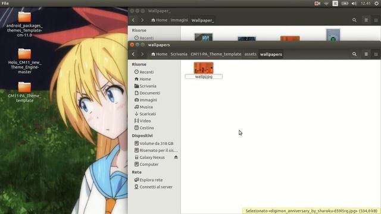Switch wallpapers window to list view
Image resolution: width=381 pixels, height=214 pixels.
(x=366, y=54)
